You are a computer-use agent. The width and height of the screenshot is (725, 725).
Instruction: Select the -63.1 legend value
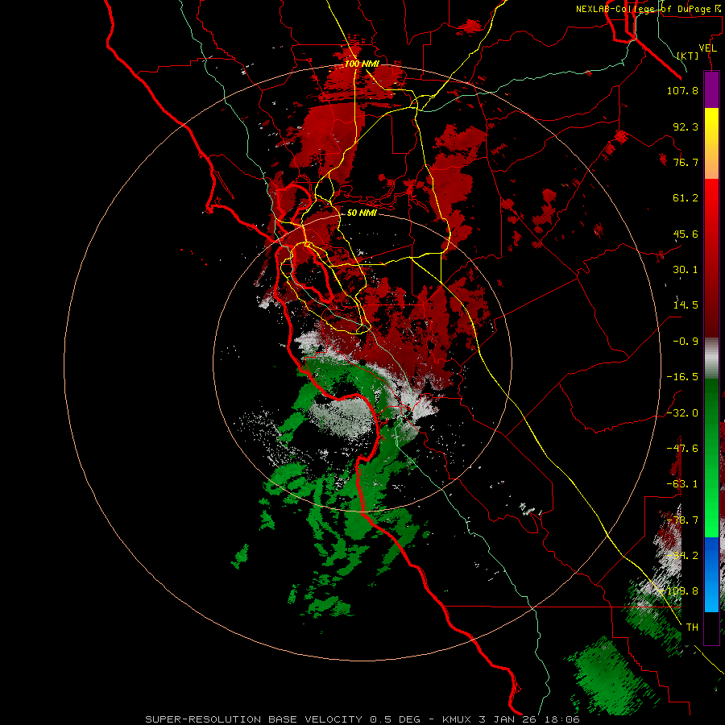(682, 484)
